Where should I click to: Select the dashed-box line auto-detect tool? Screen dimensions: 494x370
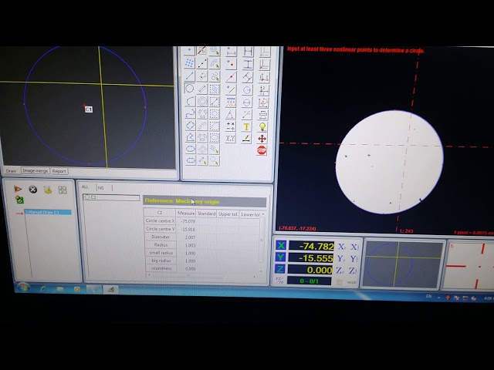click(215, 101)
